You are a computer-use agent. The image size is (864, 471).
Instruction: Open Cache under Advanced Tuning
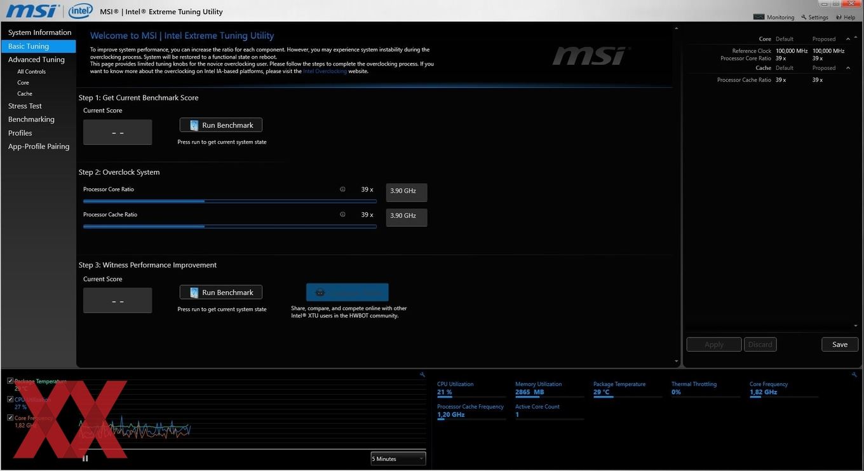pyautogui.click(x=25, y=93)
